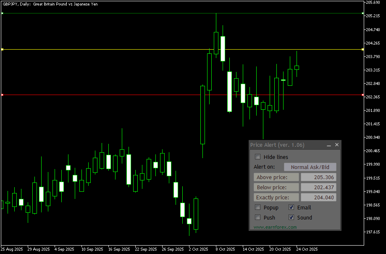Edit the Below price value 202.437
386x254 pixels.
(x=318, y=187)
